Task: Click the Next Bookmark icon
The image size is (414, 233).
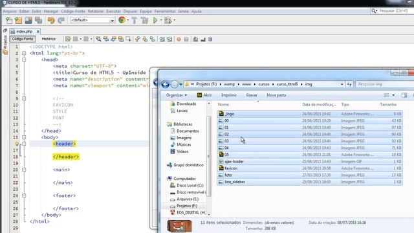Action: pos(145,39)
